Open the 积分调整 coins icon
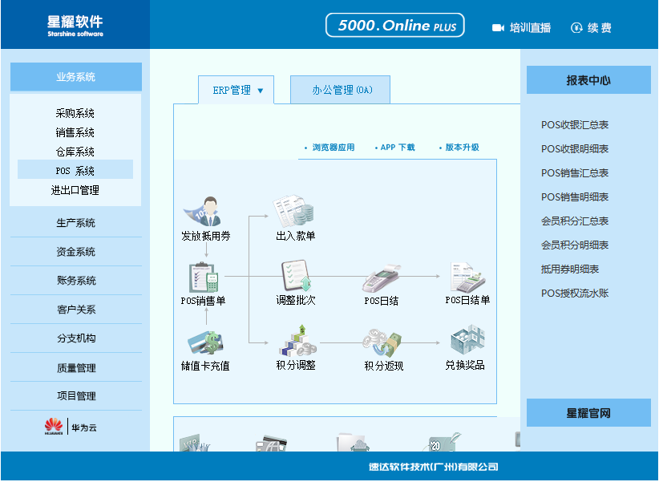This screenshot has height=482, width=659. (x=297, y=340)
